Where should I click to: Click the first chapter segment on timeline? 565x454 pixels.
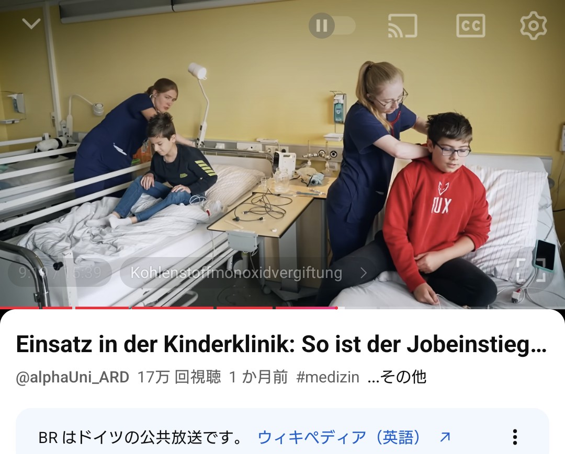(19, 308)
